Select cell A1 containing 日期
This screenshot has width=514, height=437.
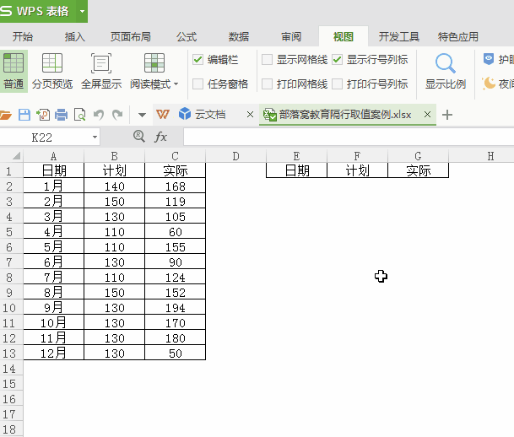pos(53,170)
